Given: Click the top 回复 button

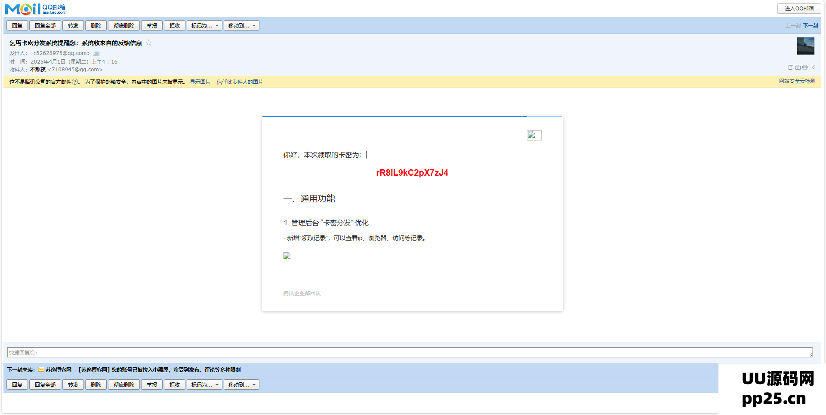Looking at the screenshot, I should click(x=17, y=26).
